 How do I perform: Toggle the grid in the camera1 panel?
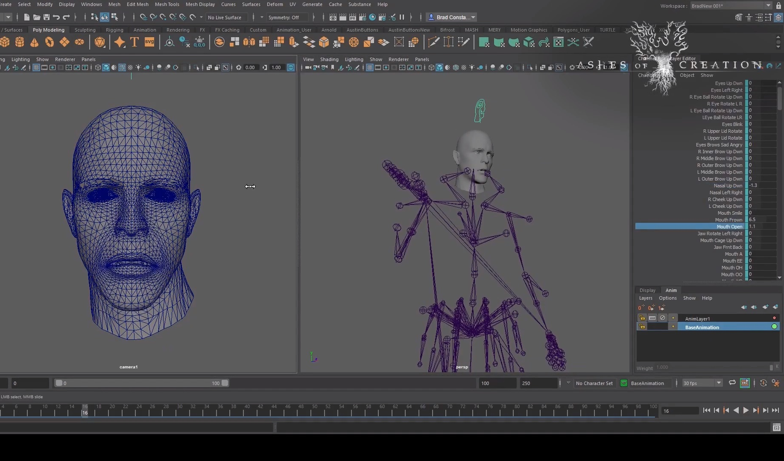coord(36,67)
